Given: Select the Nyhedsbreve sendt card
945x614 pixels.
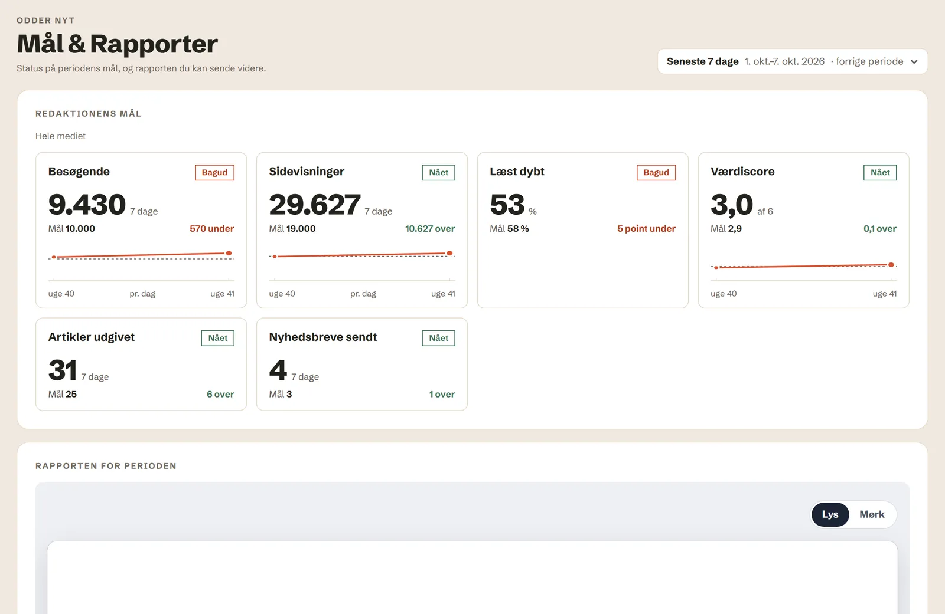Looking at the screenshot, I should click(362, 365).
